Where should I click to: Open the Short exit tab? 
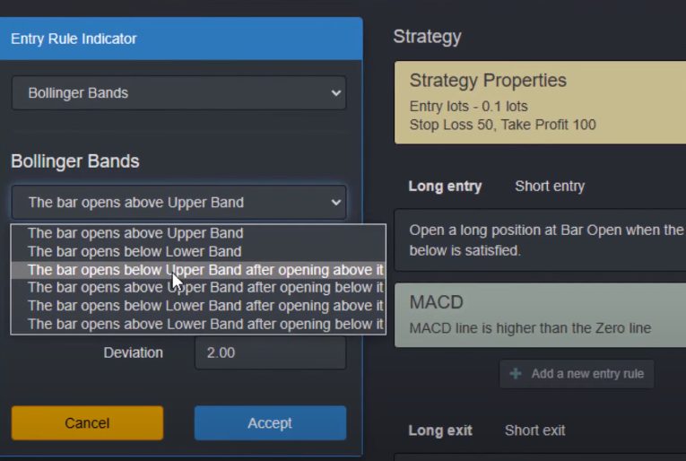coord(534,431)
